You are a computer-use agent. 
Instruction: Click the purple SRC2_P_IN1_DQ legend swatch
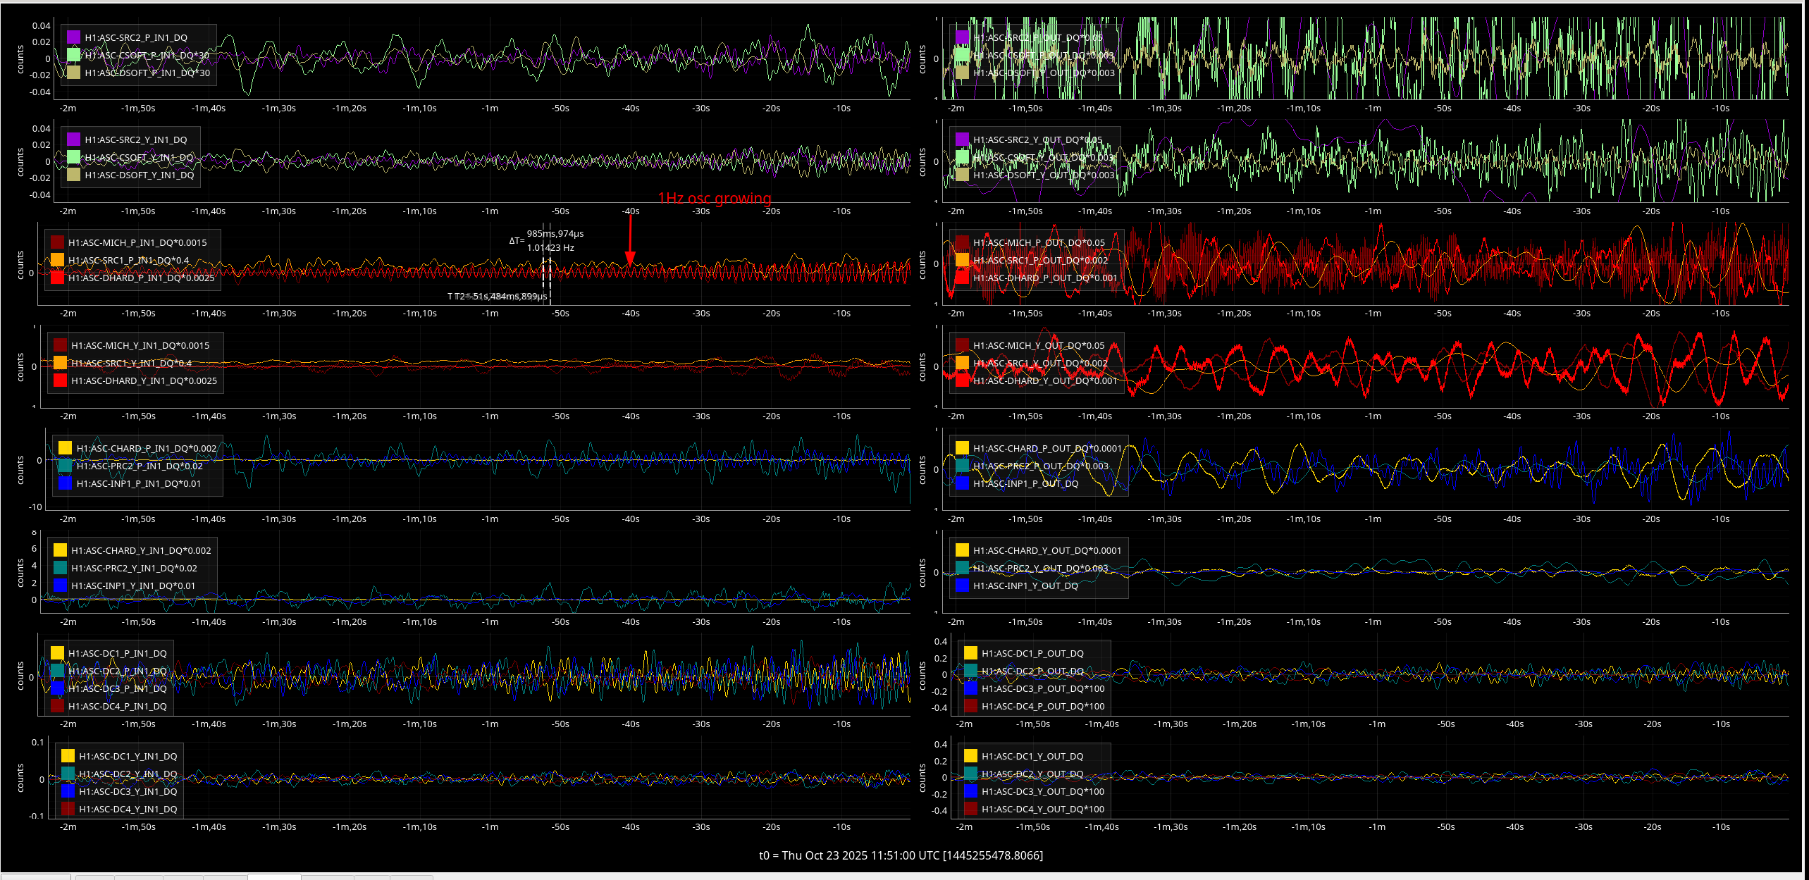73,37
